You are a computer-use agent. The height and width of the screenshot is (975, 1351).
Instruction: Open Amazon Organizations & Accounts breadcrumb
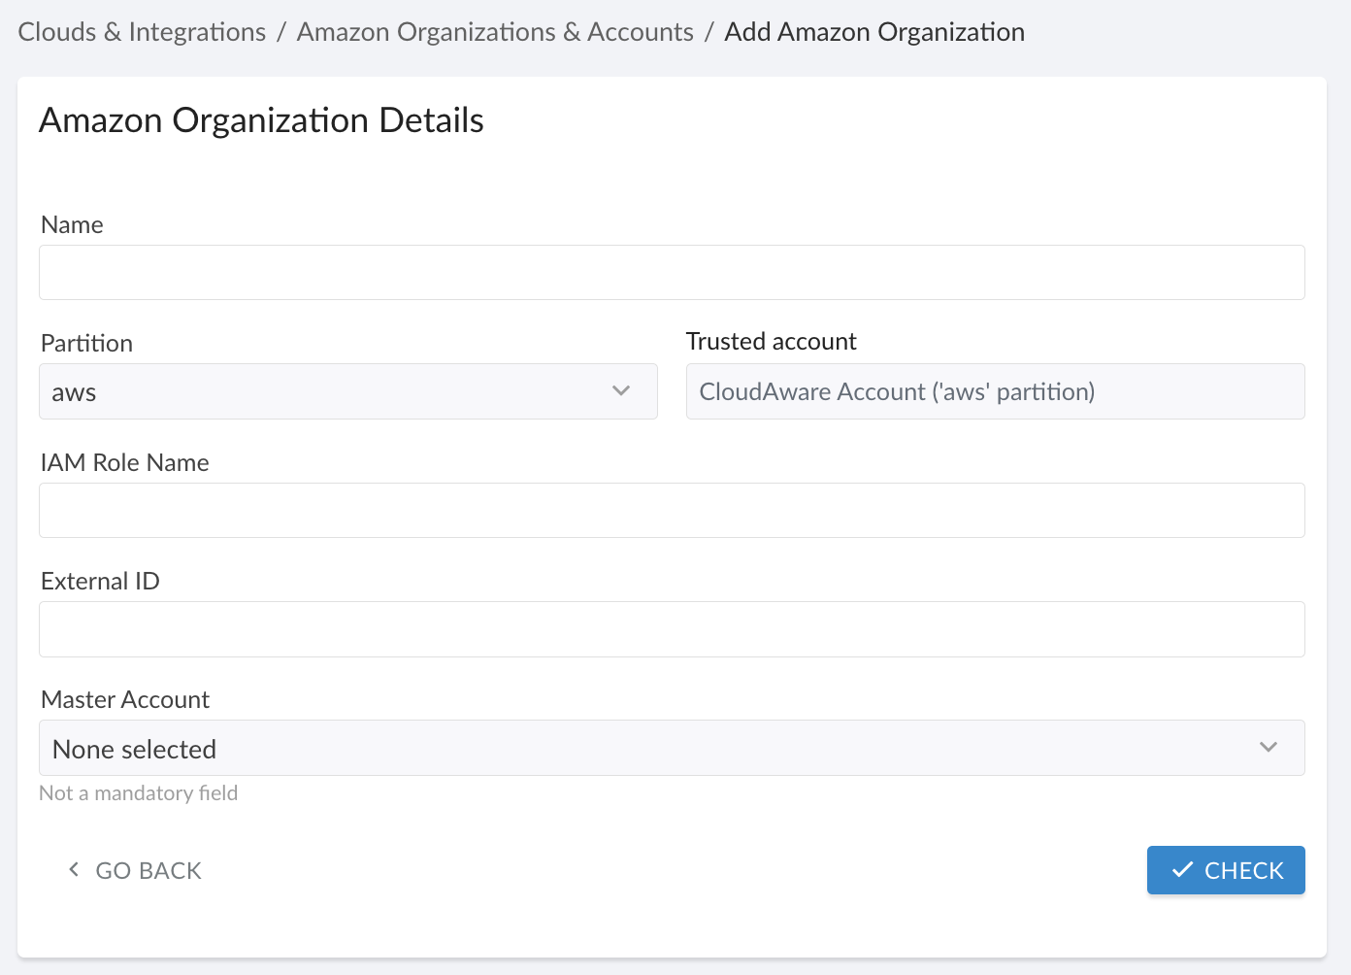click(495, 32)
